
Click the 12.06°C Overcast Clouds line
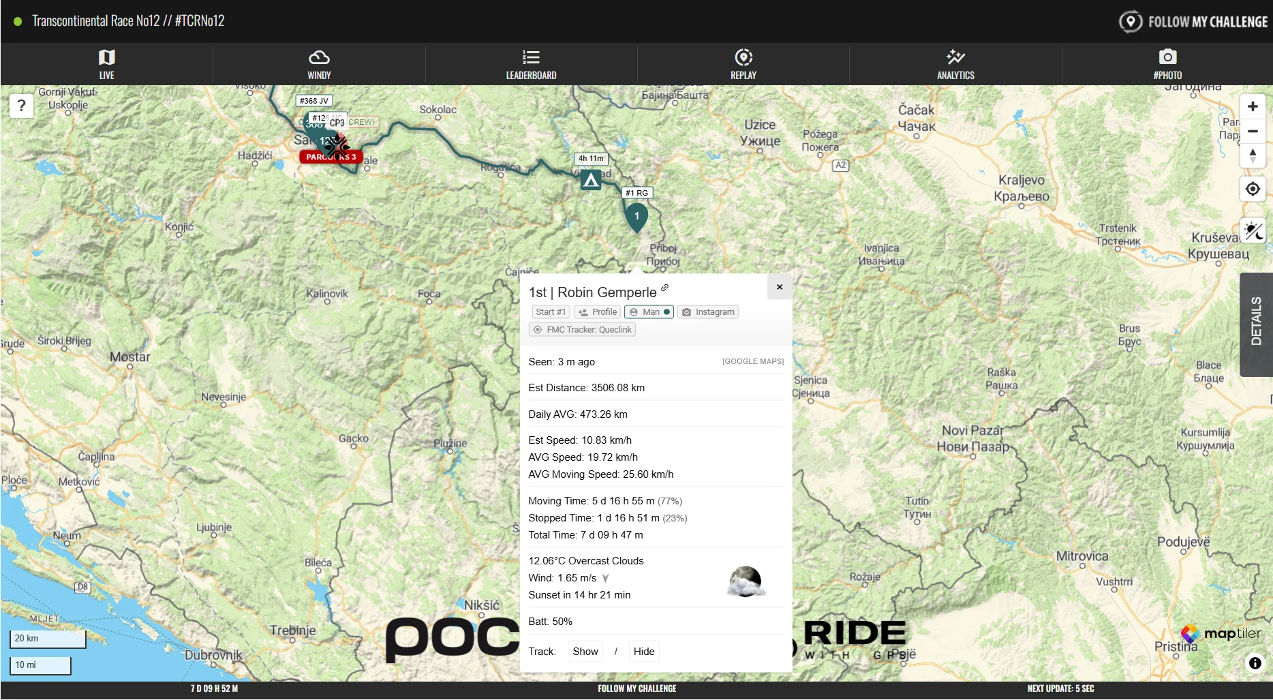pos(586,561)
